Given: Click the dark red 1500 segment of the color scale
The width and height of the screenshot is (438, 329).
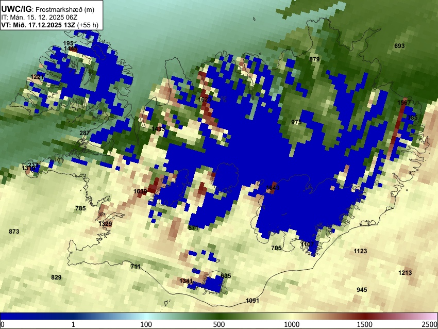Looking at the screenshot, I should (365, 316).
